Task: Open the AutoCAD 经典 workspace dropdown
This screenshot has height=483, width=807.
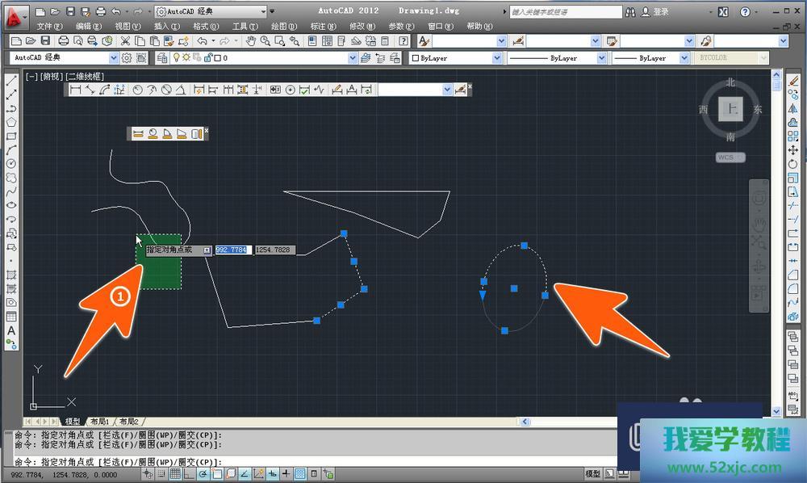Action: (x=114, y=58)
